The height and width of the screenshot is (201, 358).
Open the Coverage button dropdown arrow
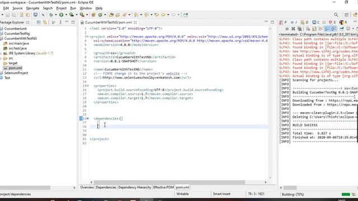(x=77, y=15)
